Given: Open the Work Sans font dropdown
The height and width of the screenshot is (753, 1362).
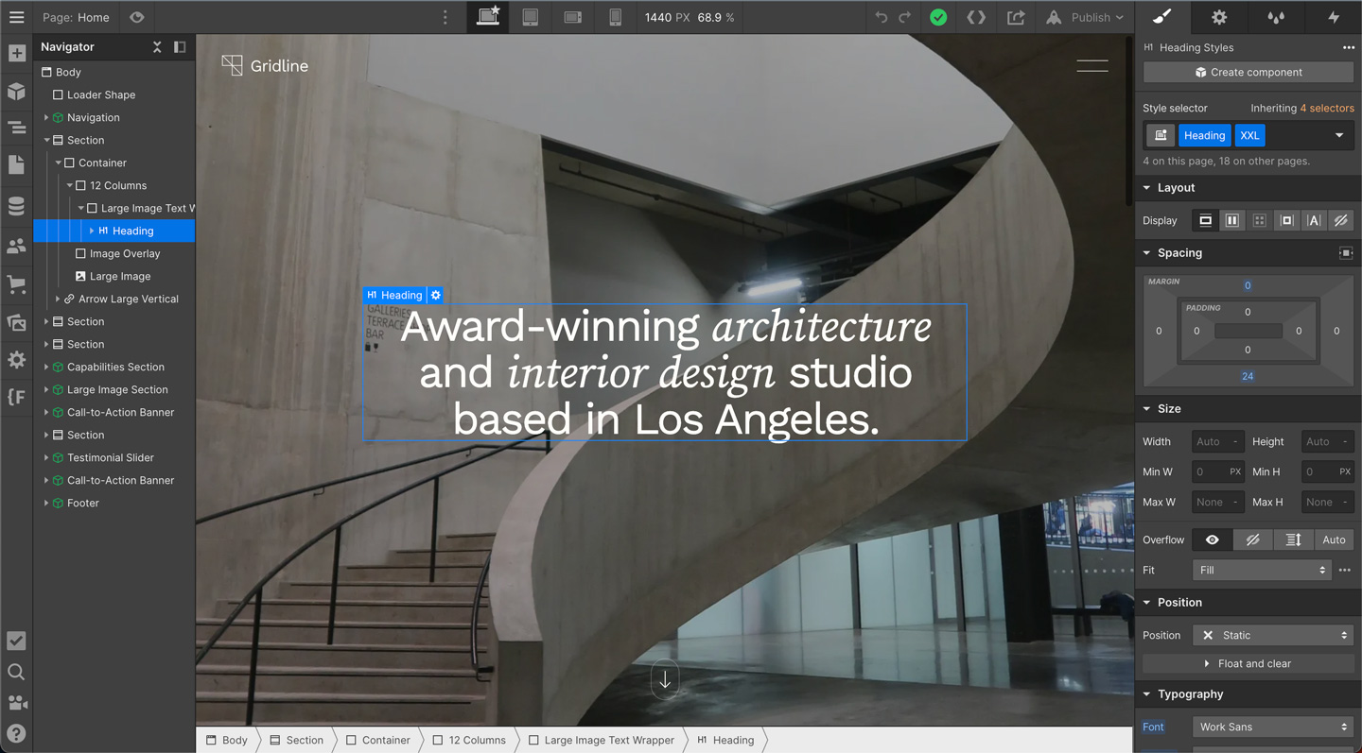Looking at the screenshot, I should coord(1272,727).
